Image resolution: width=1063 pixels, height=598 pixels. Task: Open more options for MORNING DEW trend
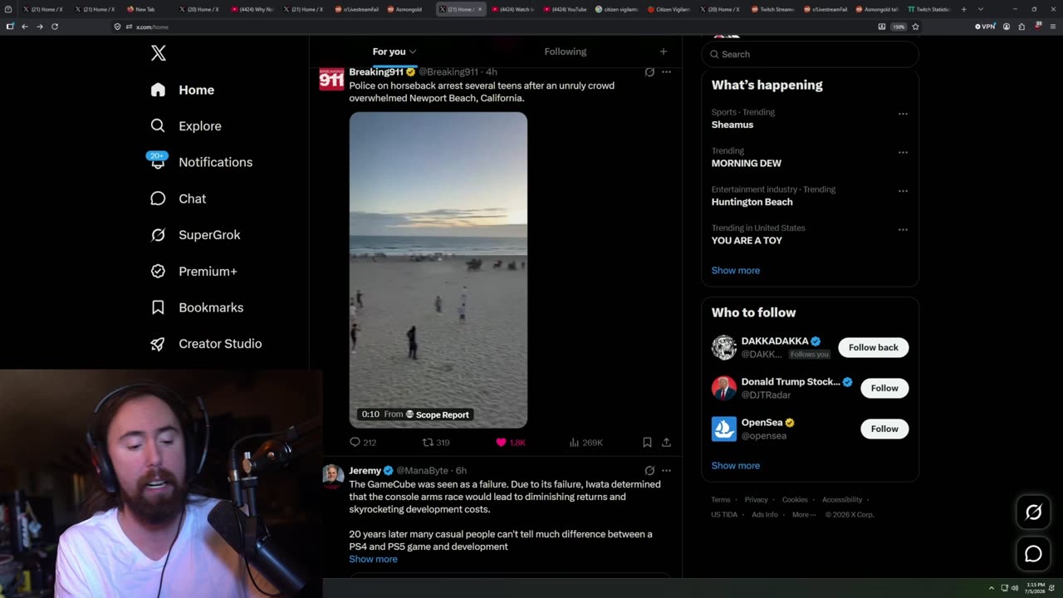(x=903, y=152)
